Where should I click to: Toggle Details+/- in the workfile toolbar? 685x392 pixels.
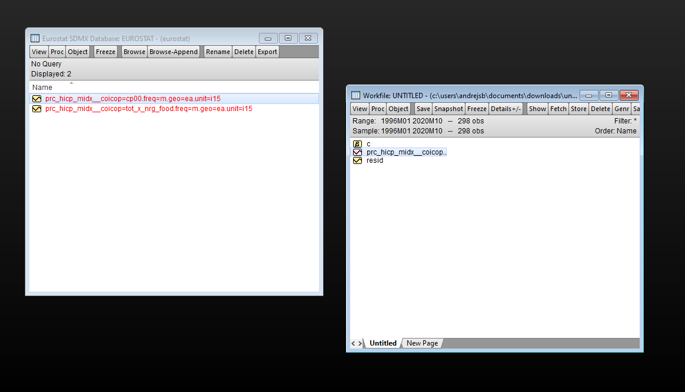coord(506,109)
